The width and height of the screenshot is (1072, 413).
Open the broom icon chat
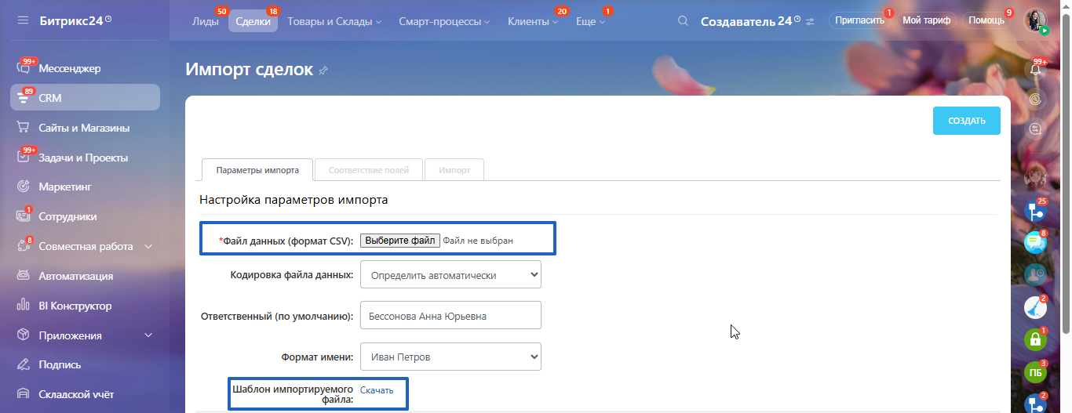1036,307
